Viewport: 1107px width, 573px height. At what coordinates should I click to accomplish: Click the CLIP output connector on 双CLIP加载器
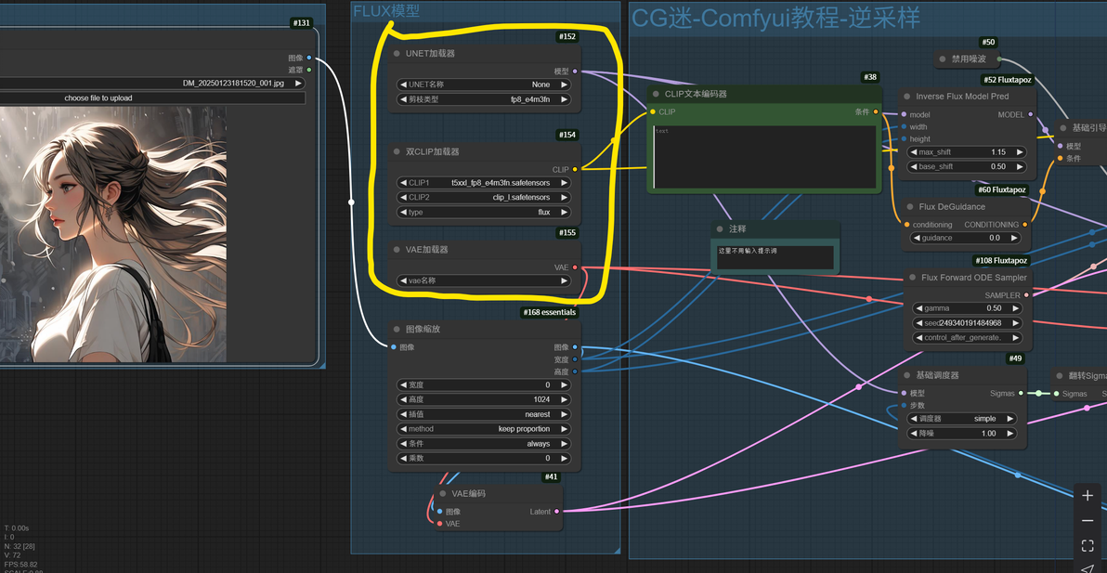(x=576, y=169)
